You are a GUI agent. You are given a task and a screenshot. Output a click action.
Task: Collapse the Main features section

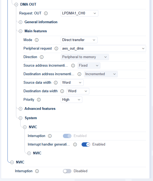click(21, 31)
